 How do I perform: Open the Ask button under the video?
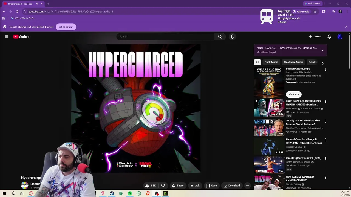tap(195, 186)
